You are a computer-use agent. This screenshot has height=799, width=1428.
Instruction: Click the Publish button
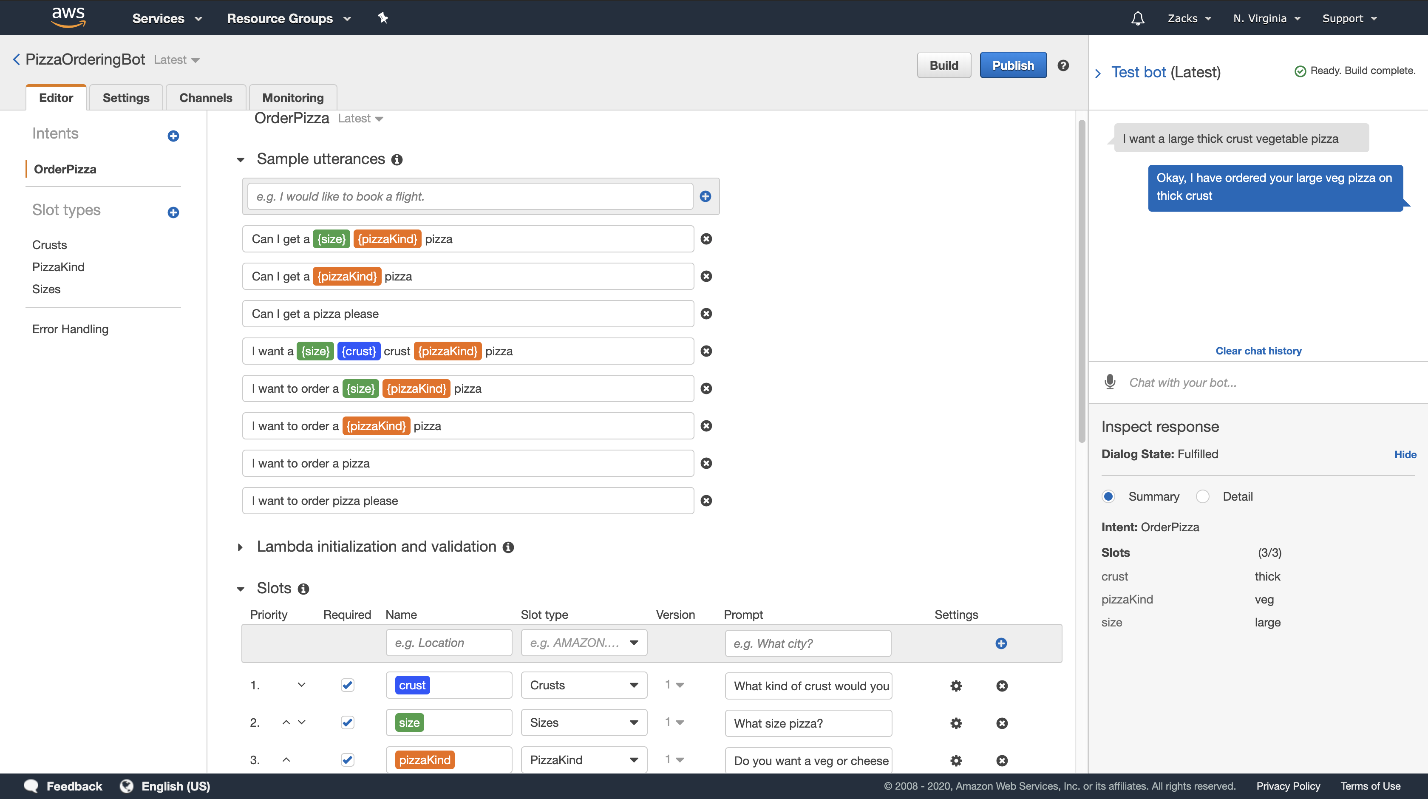tap(1013, 65)
